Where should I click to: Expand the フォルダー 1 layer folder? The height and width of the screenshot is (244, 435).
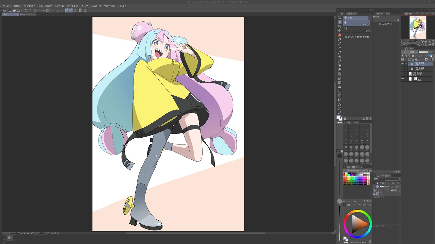pyautogui.click(x=409, y=69)
